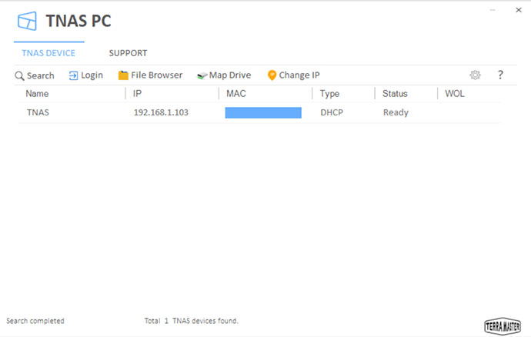531x337 pixels.
Task: Close the TNAS PC window
Action: pyautogui.click(x=519, y=10)
